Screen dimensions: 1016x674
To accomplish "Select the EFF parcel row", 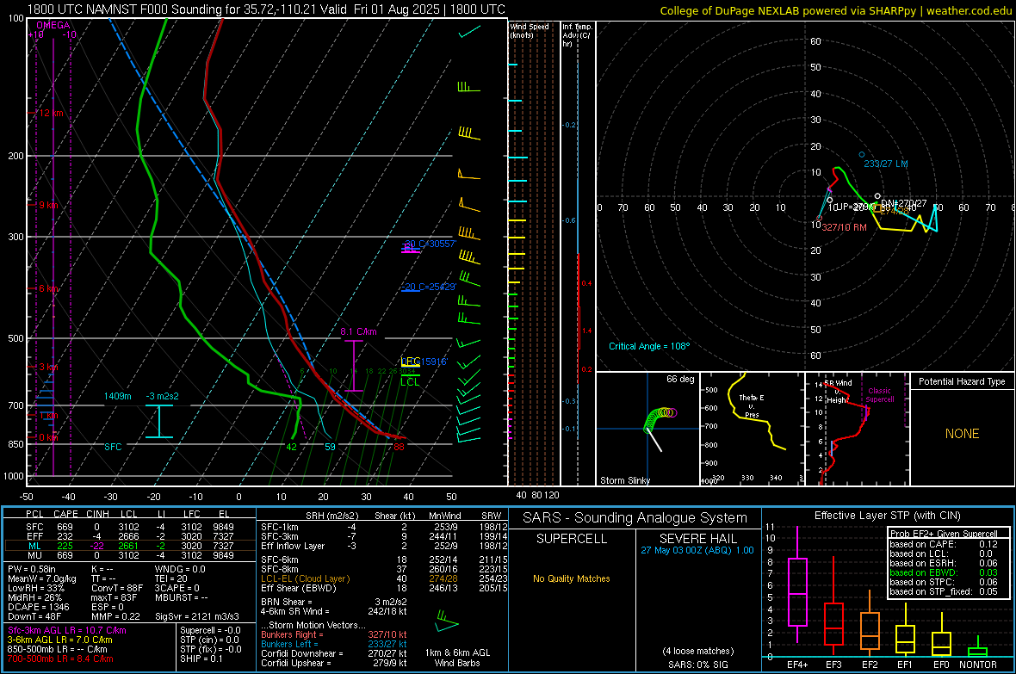I will [130, 536].
